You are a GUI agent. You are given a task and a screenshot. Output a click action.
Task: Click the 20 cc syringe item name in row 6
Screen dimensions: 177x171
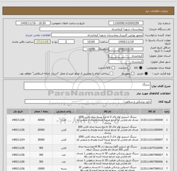click(108, 162)
